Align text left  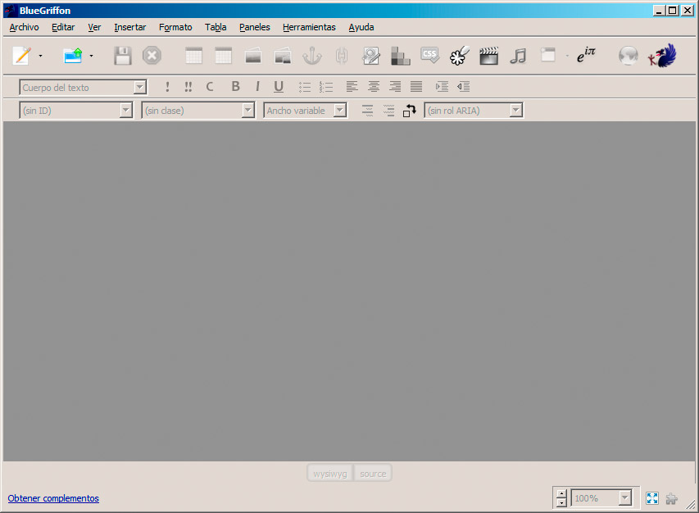[352, 87]
